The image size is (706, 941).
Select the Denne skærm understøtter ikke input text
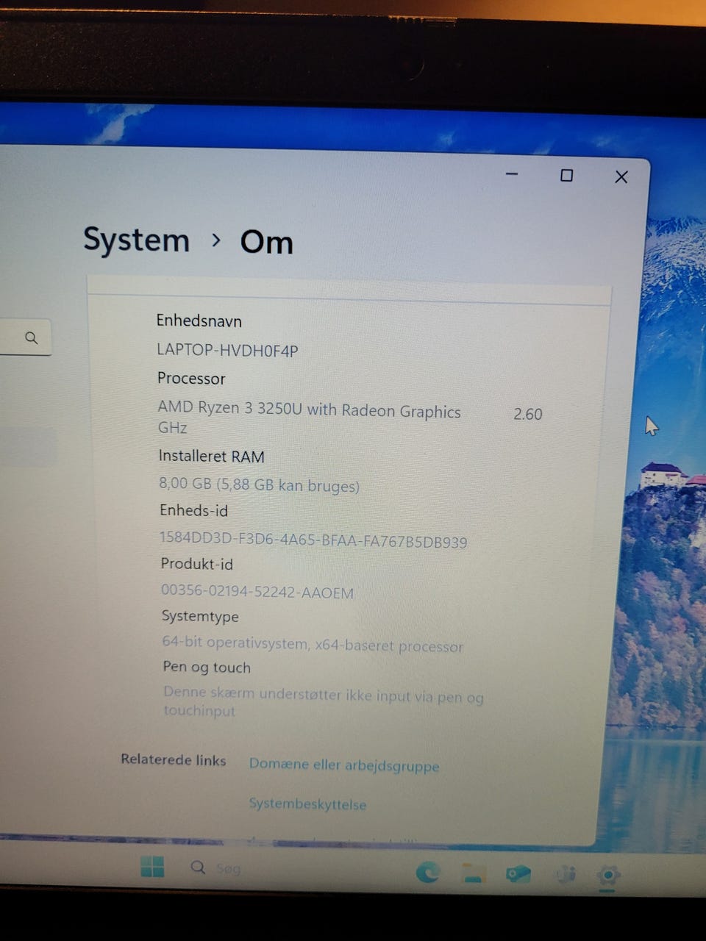(324, 701)
